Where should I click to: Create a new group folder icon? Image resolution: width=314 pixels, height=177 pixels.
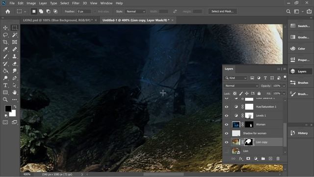[263, 158]
